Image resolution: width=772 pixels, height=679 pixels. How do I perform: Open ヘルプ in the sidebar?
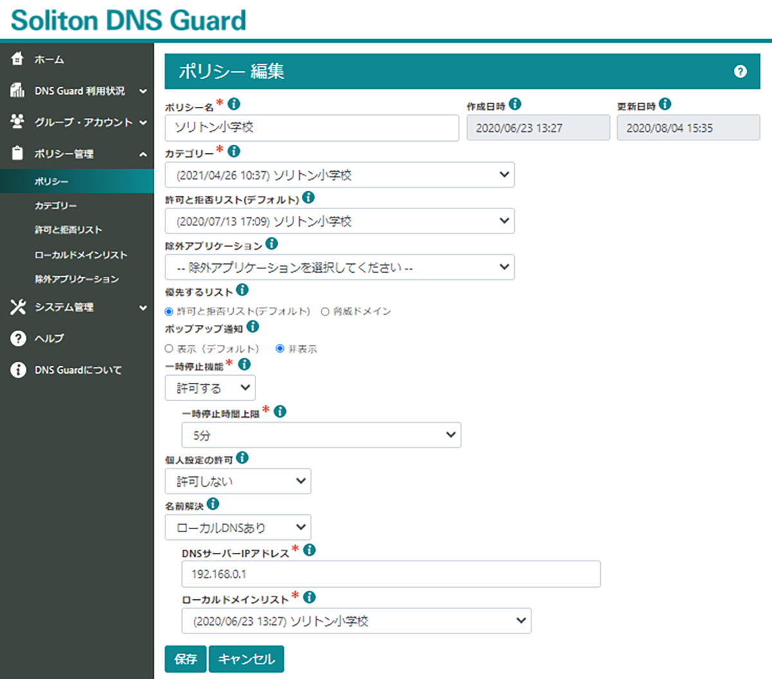point(50,339)
